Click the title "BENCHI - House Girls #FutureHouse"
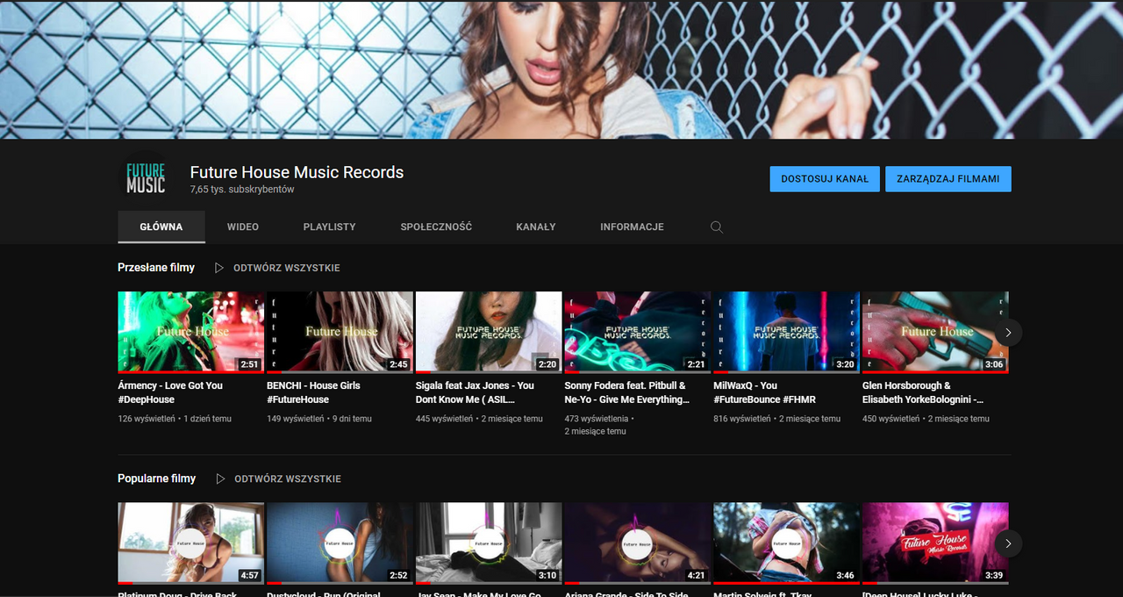 pos(313,392)
